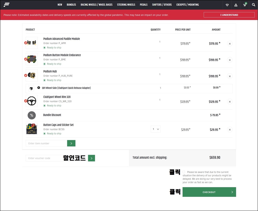Open the BUNDLES menu
This screenshot has width=258, height=211.
coord(71,5)
